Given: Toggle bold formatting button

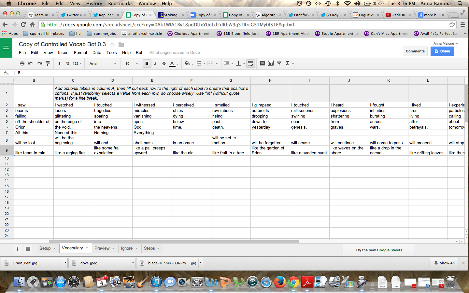Looking at the screenshot, I should 147,63.
